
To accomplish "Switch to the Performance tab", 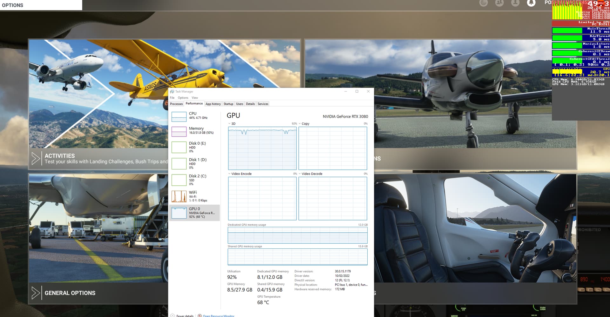I will [194, 103].
